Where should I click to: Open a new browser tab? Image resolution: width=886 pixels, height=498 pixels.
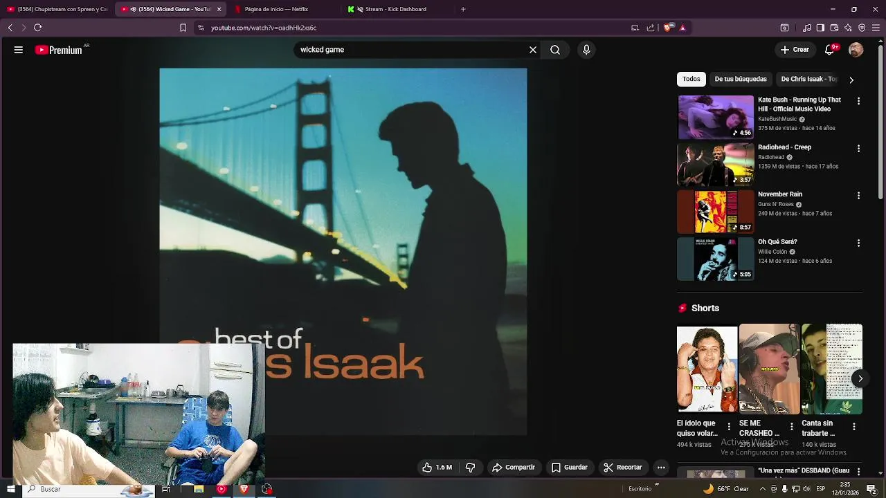463,9
